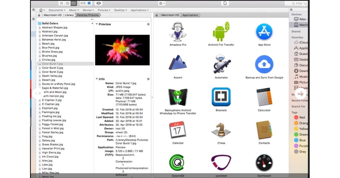This screenshot has height=178, width=340.
Task: Launch the Chess app icon
Action: (x=221, y=130)
